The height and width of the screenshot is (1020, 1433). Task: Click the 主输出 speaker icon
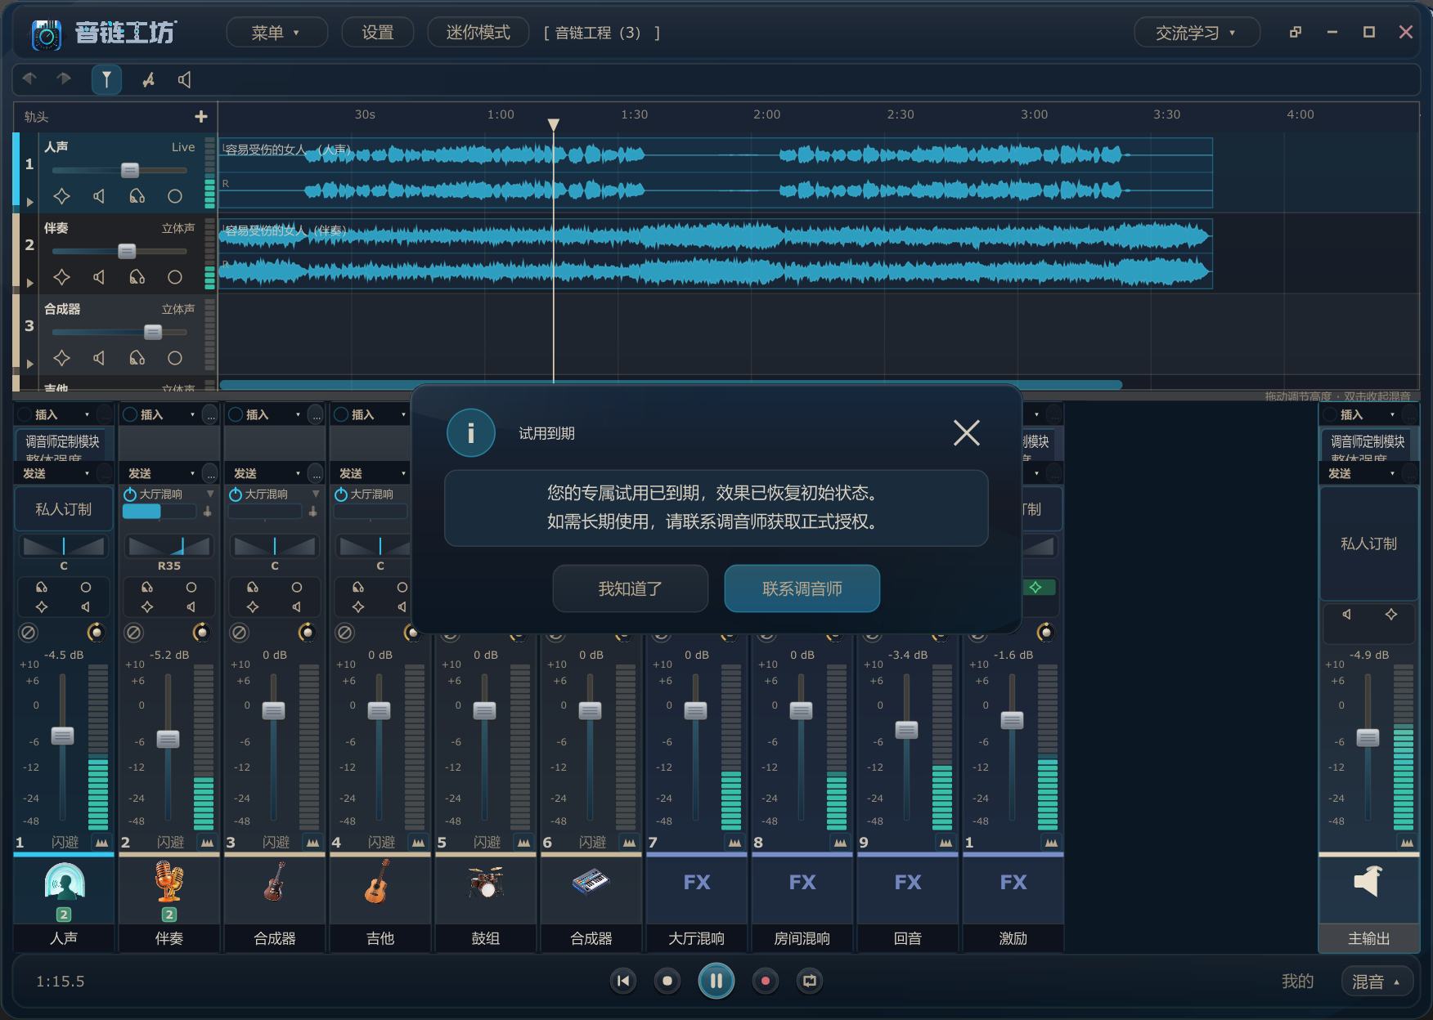click(x=1368, y=881)
